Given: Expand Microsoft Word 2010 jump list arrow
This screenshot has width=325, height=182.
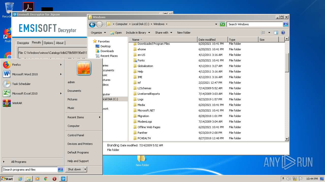Looking at the screenshot, I should point(61,74).
